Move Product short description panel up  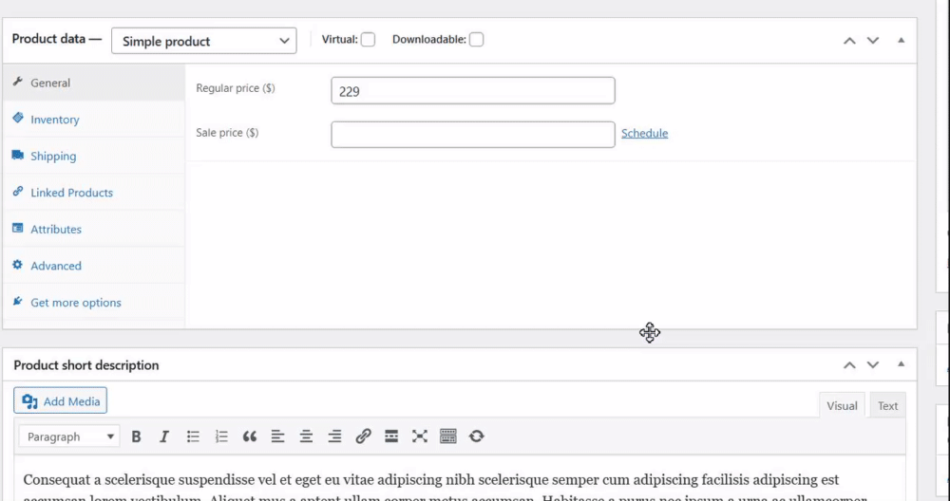[849, 365]
